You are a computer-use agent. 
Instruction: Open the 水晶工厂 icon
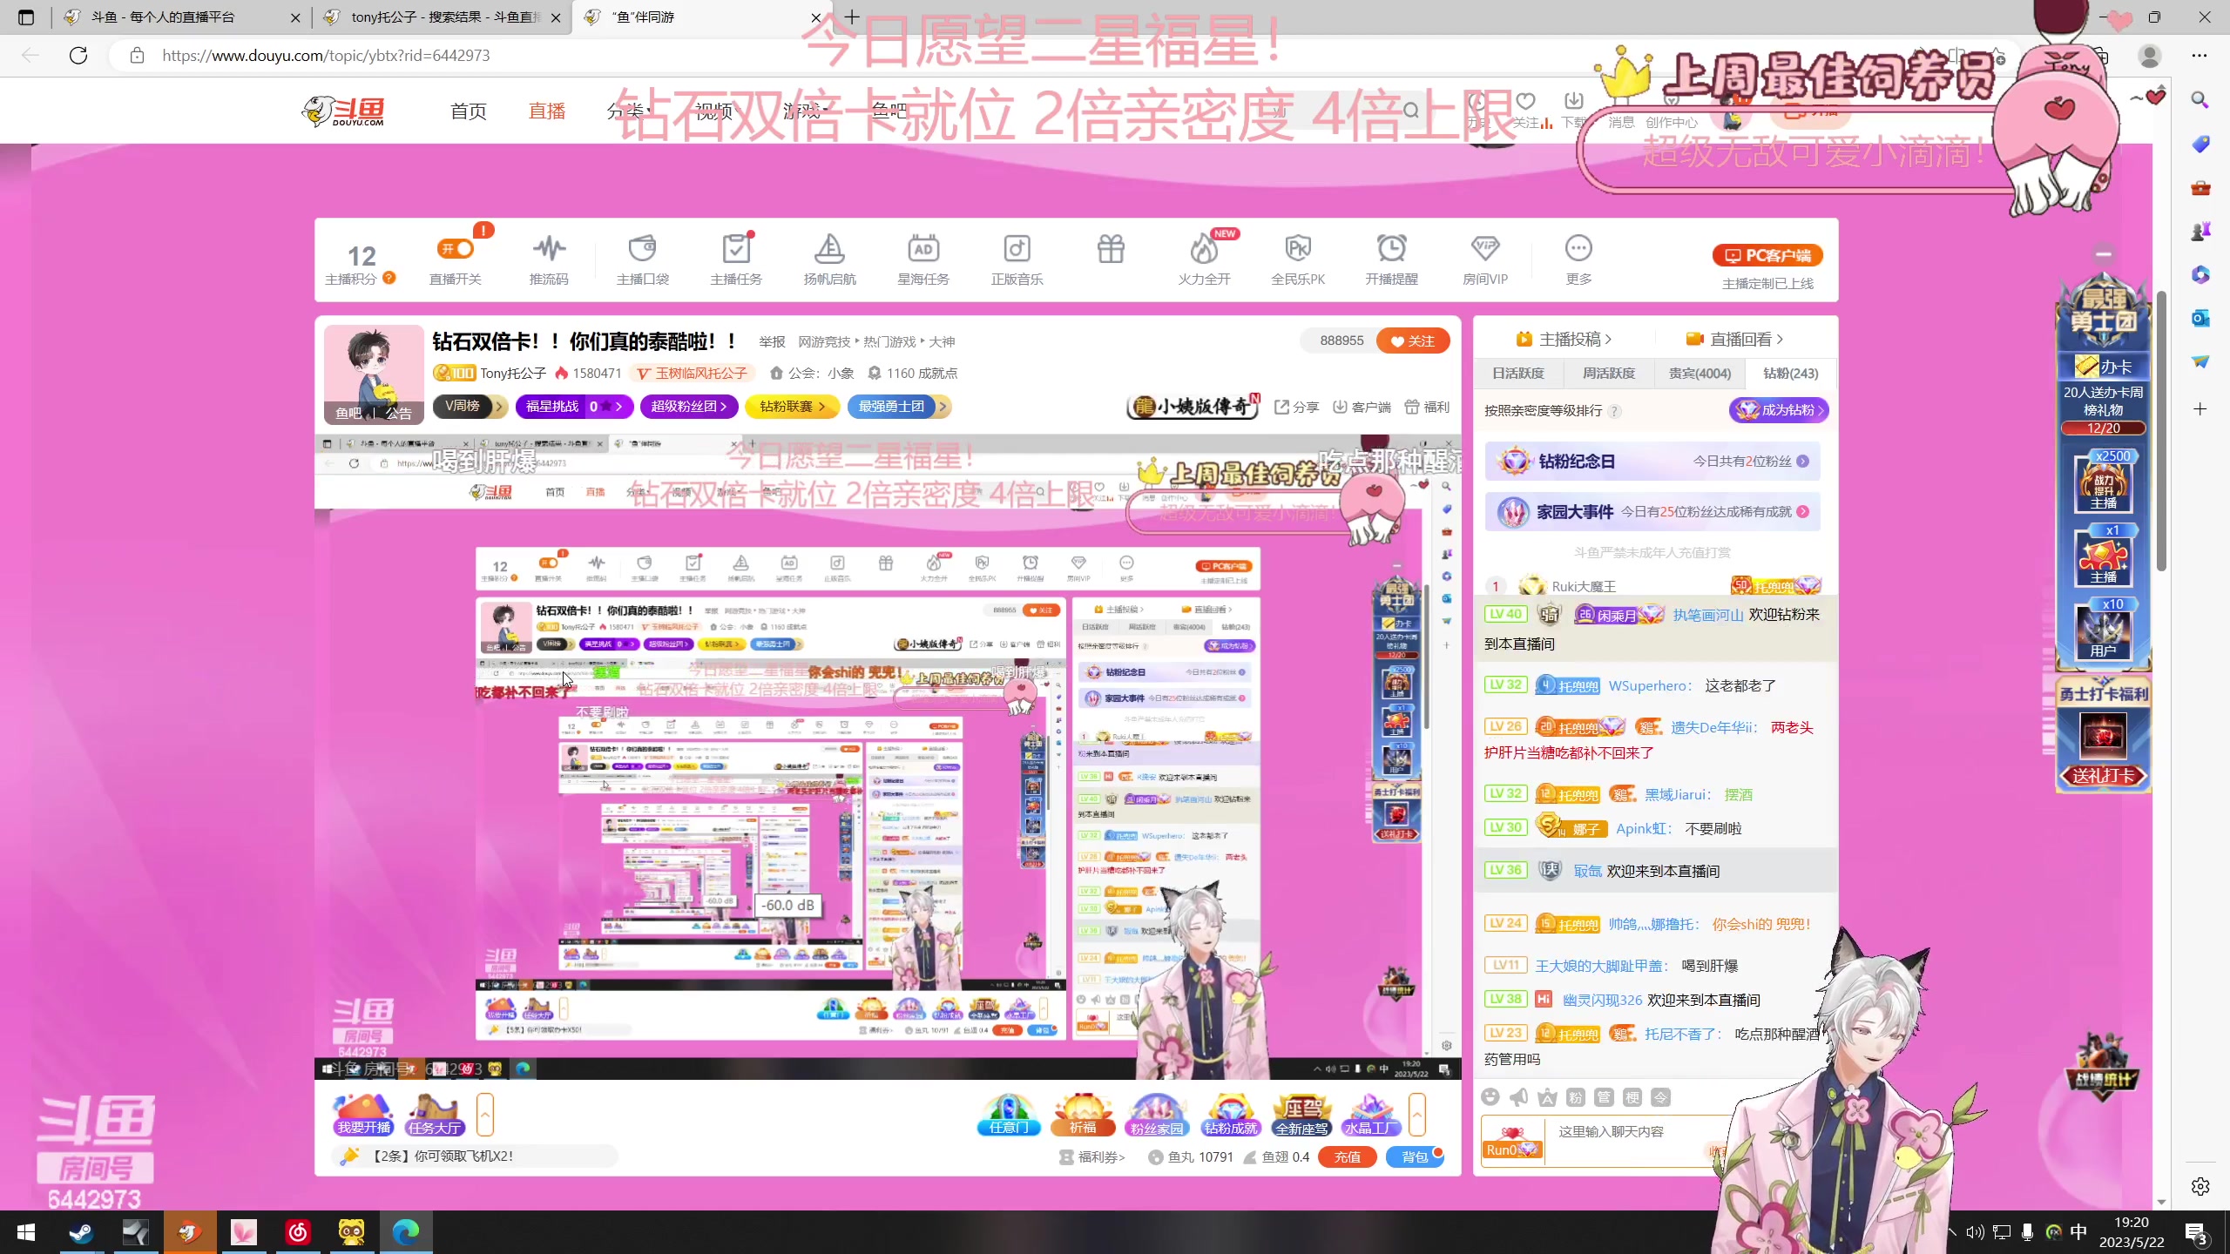1371,1115
